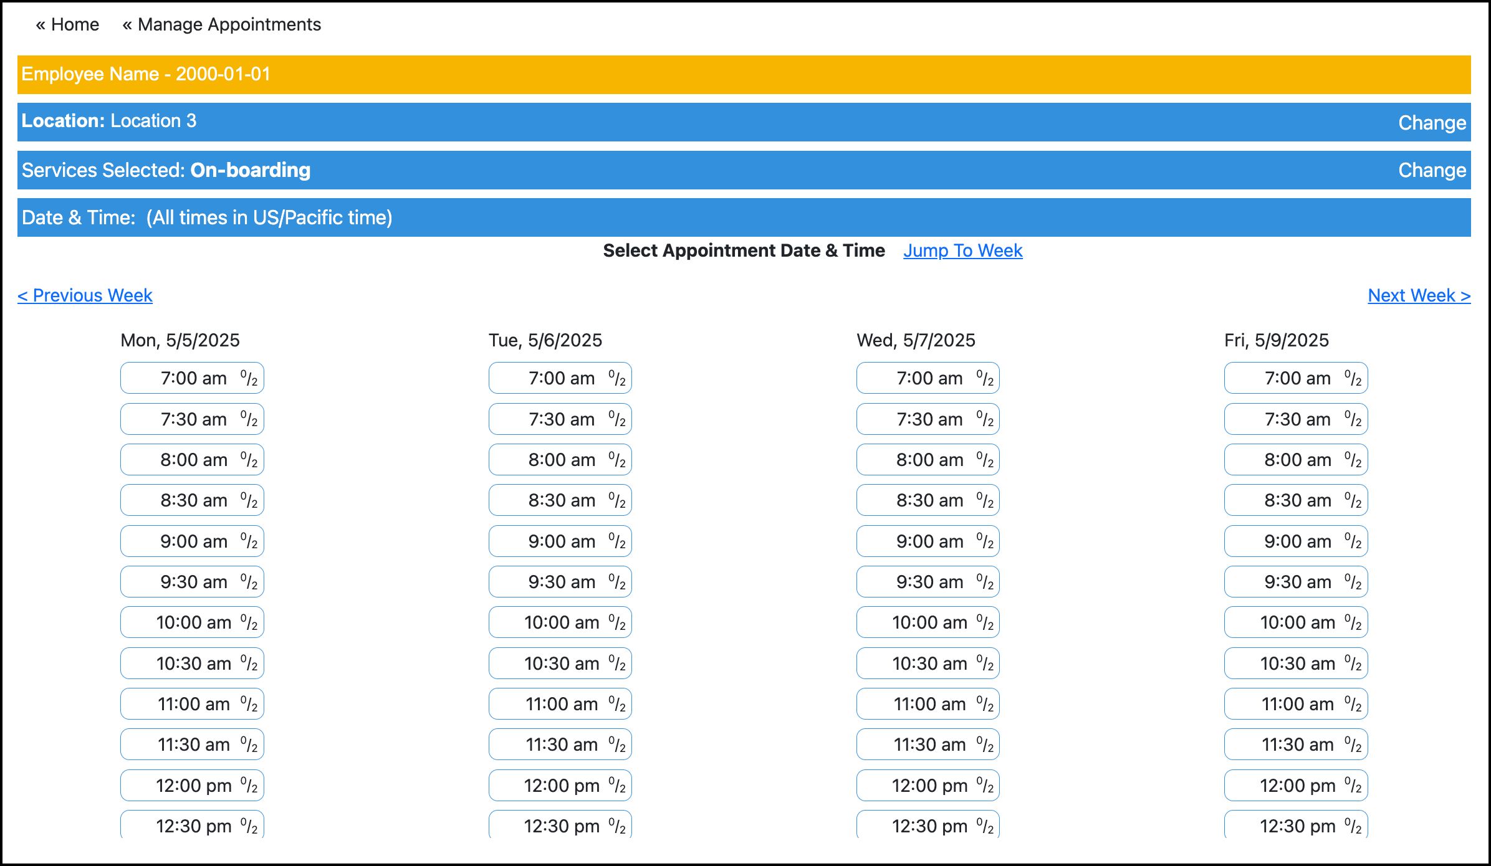Screen dimensions: 1491x866
Task: Advance to Next Week
Action: (1419, 295)
